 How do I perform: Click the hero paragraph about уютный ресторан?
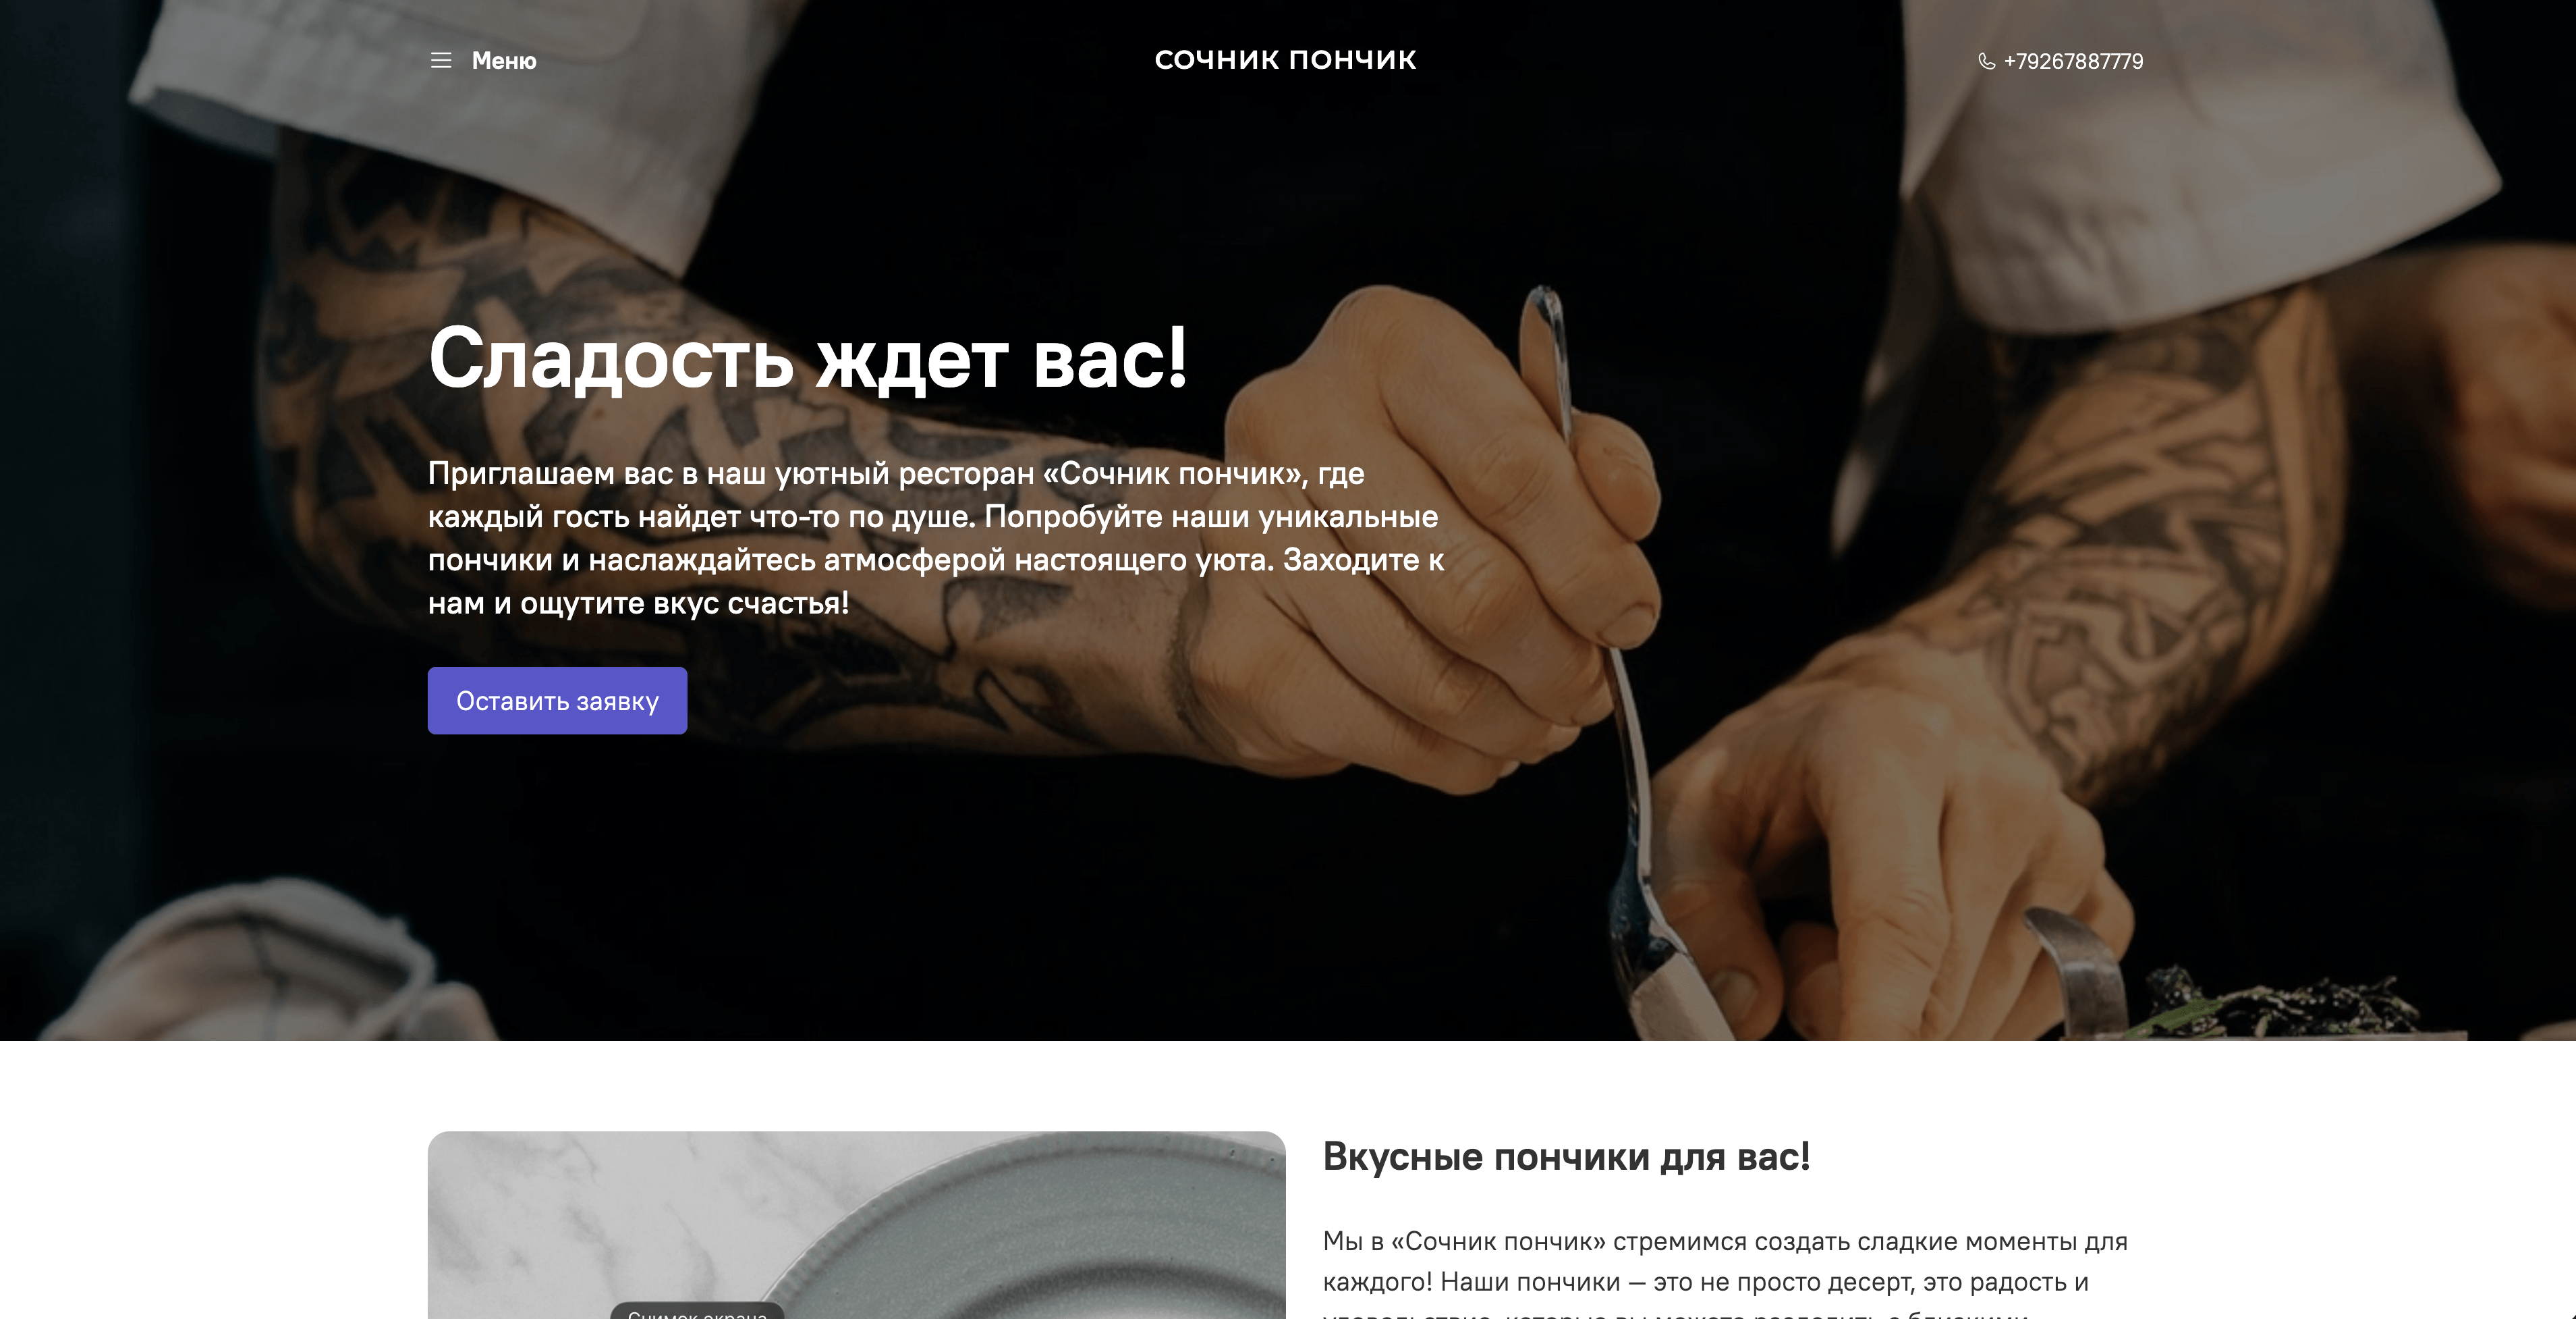936,539
